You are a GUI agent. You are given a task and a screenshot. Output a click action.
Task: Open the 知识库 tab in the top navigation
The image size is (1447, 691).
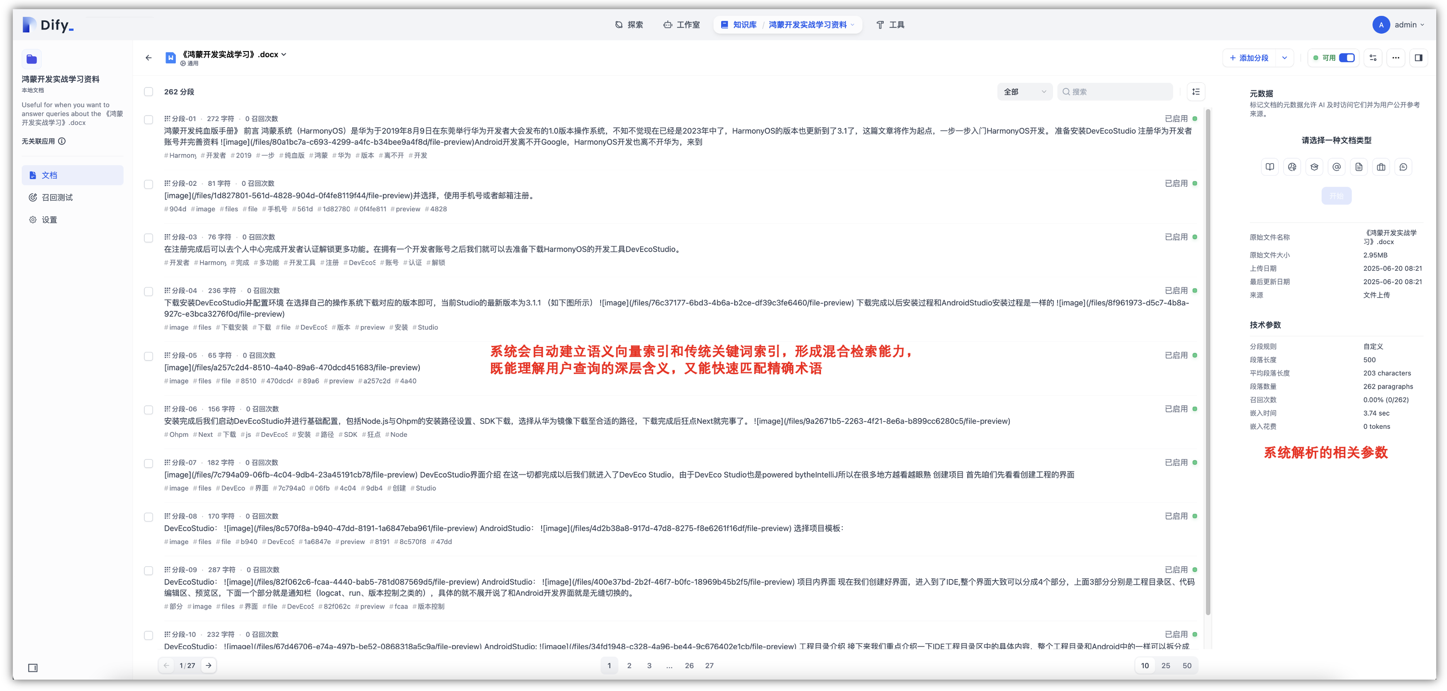[x=738, y=25]
